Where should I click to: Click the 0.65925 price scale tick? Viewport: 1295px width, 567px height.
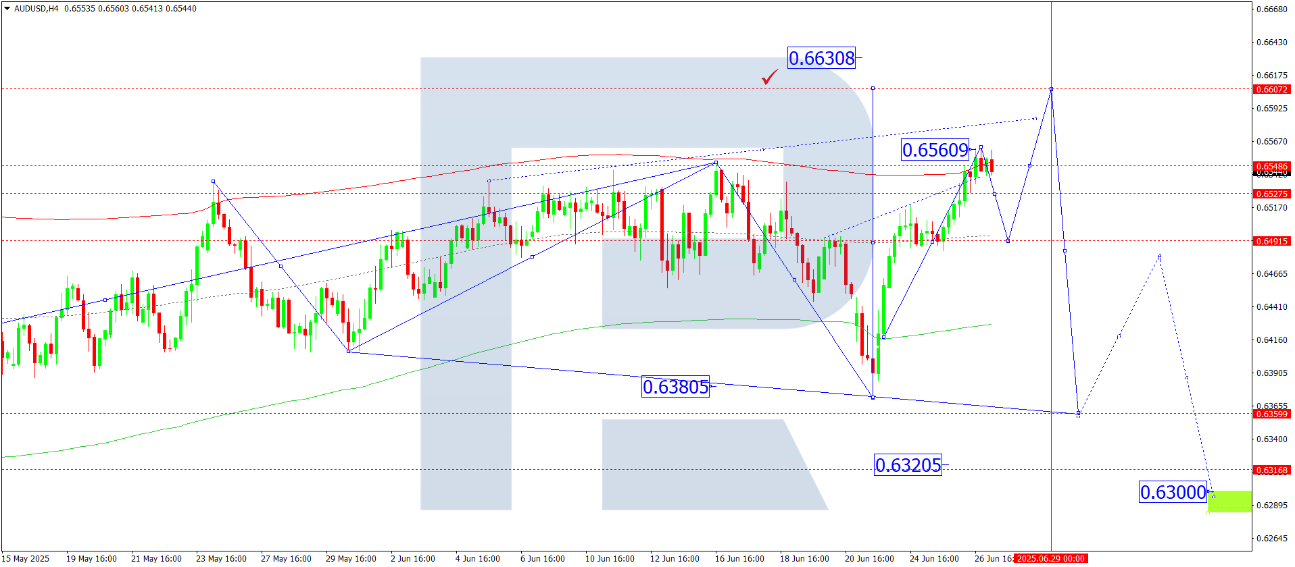(1271, 108)
